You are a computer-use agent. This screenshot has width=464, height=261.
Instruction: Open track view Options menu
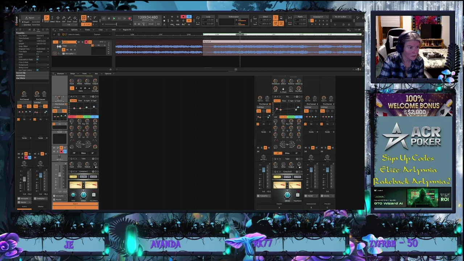click(x=74, y=30)
